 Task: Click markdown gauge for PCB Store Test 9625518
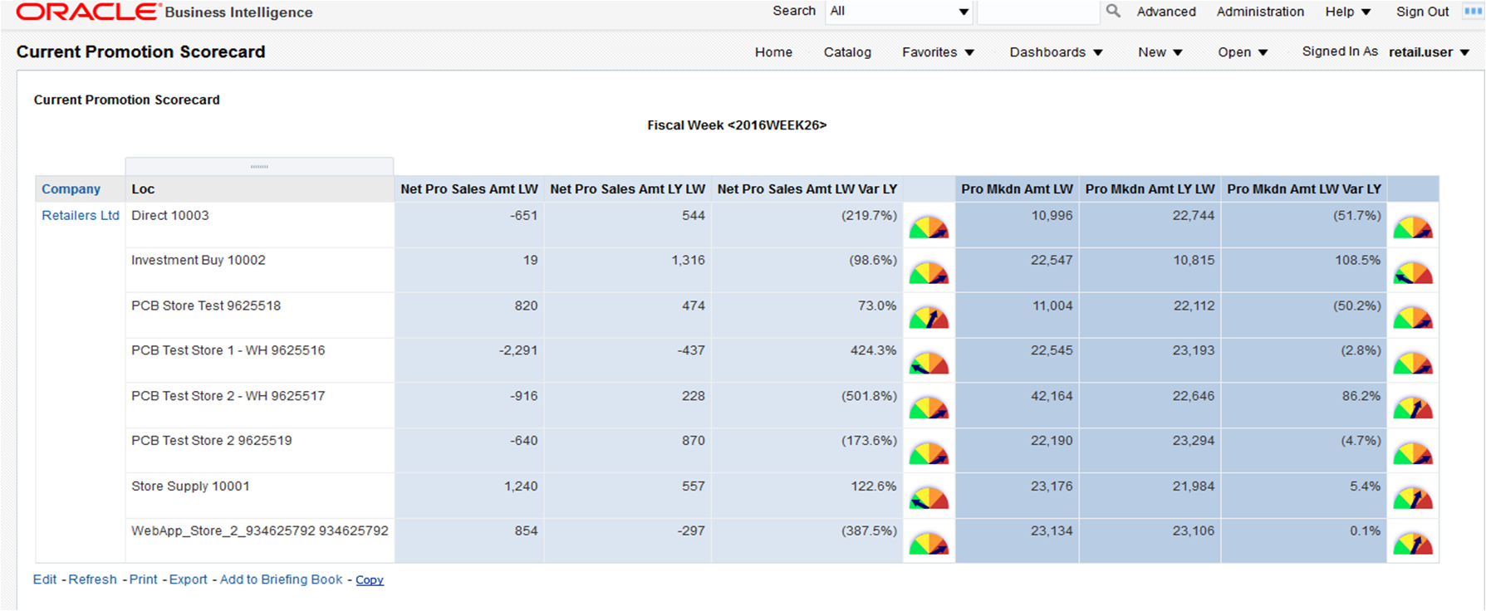coord(1413,317)
